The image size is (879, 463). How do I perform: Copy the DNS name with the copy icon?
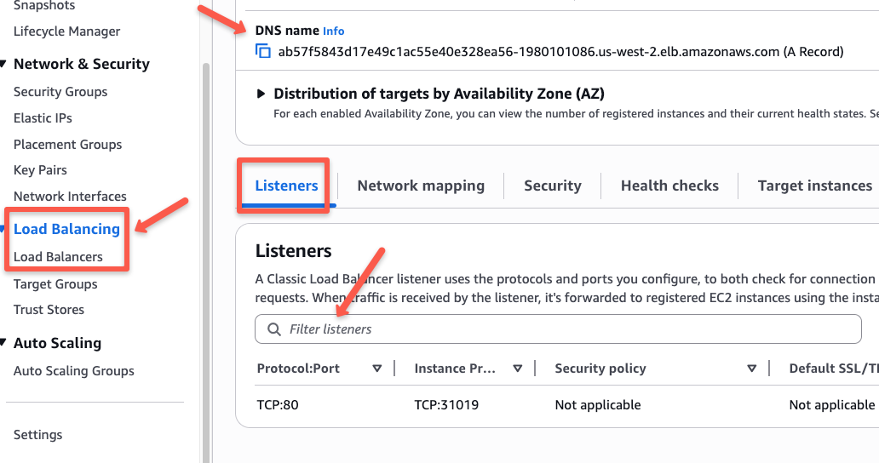click(x=263, y=52)
